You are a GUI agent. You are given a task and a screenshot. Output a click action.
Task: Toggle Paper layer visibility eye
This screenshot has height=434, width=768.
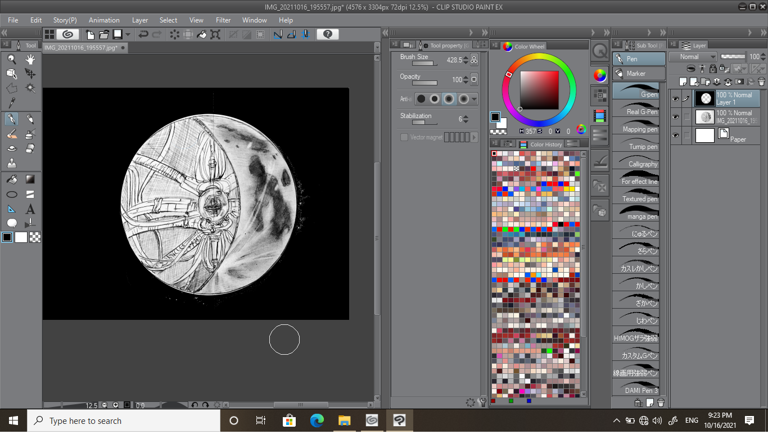coord(676,135)
